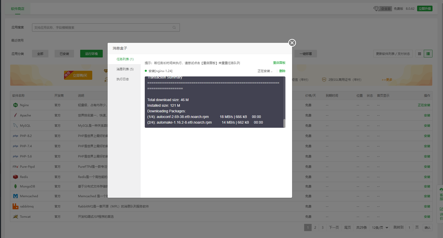The width and height of the screenshot is (443, 238).
Task: Install Memcached from the list
Action: click(x=427, y=196)
